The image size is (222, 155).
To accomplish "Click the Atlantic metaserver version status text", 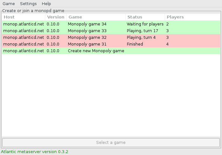I will pyautogui.click(x=35, y=152).
